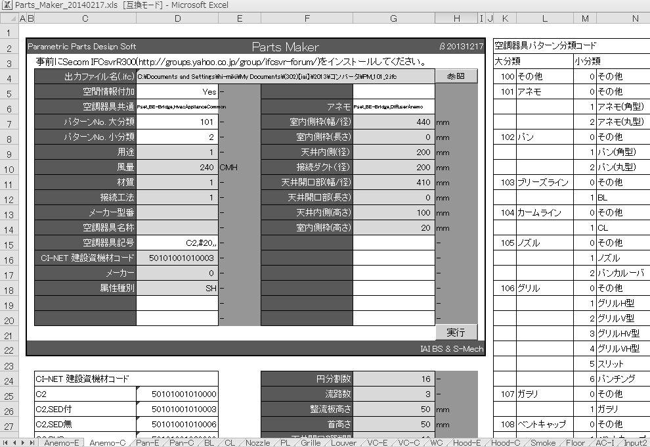Click the 実行 execute button
This screenshot has height=447, width=650.
point(456,333)
